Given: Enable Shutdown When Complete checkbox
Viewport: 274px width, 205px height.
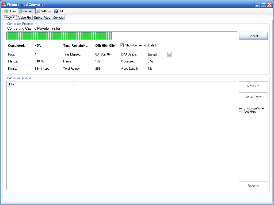Looking at the screenshot, I should click(x=241, y=110).
